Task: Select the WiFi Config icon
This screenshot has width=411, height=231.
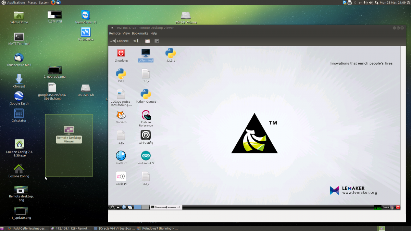Action: point(146,136)
